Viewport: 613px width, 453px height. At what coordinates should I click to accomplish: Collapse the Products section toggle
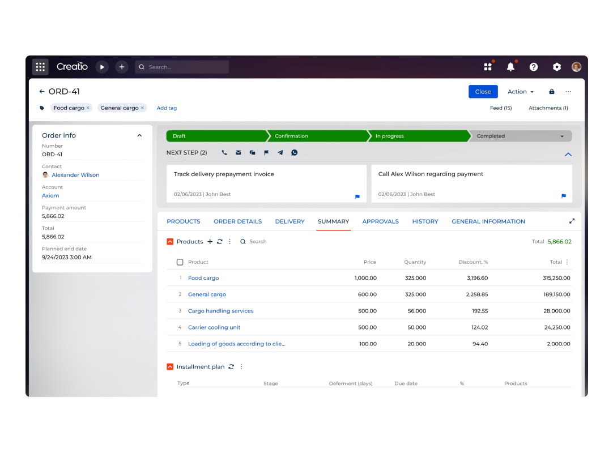170,242
